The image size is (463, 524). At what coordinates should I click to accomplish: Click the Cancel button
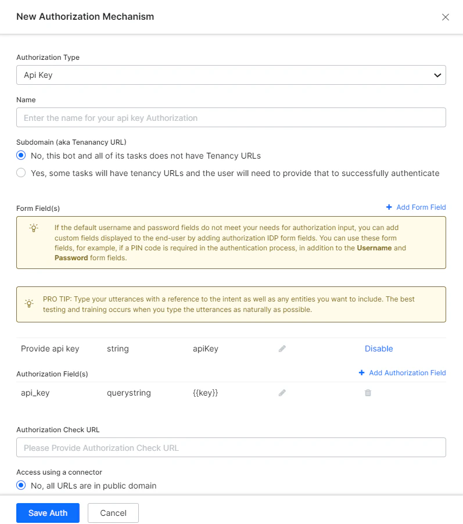click(x=113, y=513)
